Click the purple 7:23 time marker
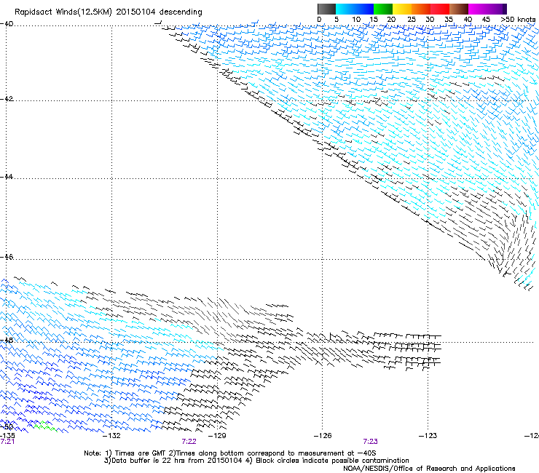The image size is (539, 473). pyautogui.click(x=370, y=442)
